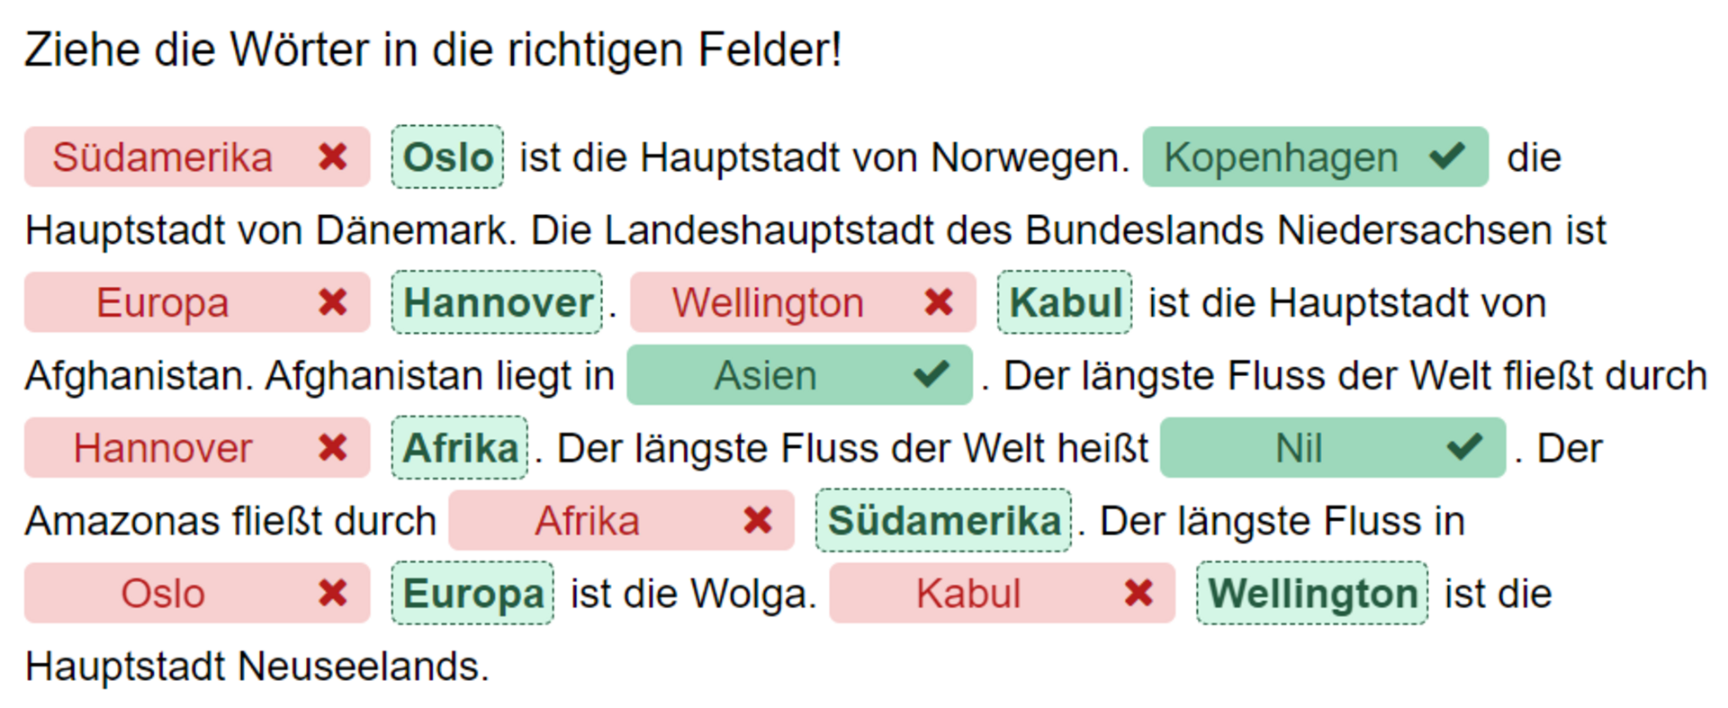1728x708 pixels.
Task: Click the red X beside the red Oslo answer
Action: [332, 593]
